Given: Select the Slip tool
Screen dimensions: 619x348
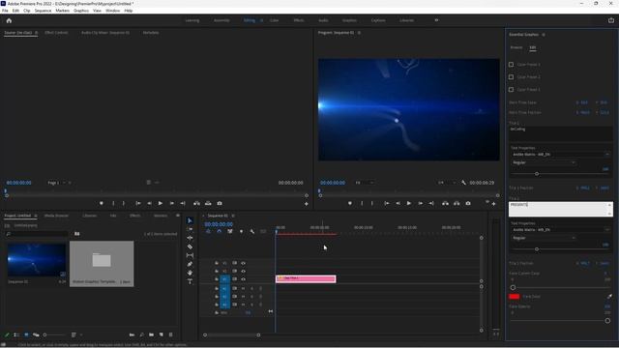Looking at the screenshot, I should 190,255.
